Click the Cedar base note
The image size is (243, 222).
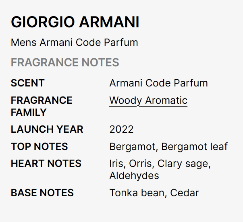[185, 193]
